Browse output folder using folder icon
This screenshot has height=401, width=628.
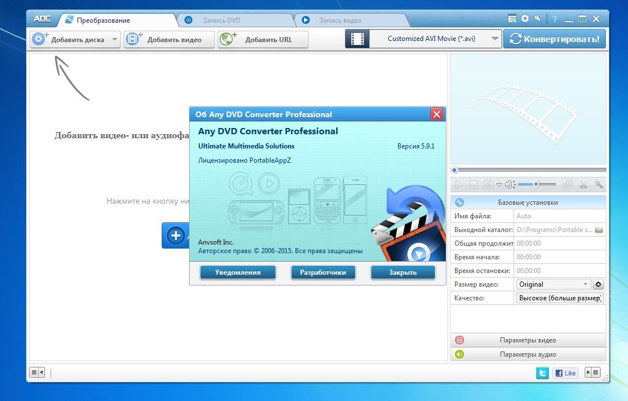(x=598, y=230)
